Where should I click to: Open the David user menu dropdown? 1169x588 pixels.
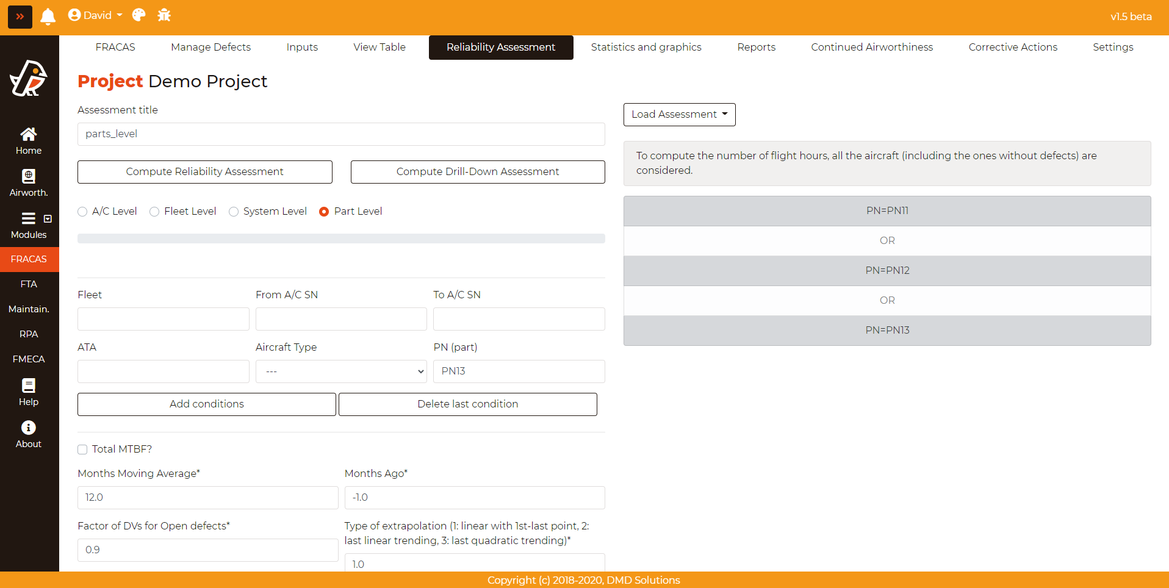tap(95, 15)
